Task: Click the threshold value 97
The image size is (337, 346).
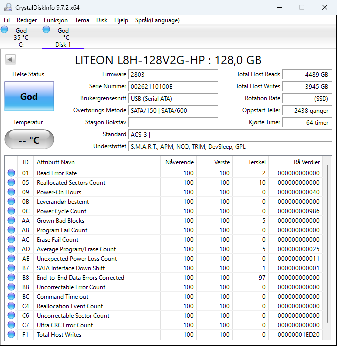Action: pyautogui.click(x=262, y=278)
